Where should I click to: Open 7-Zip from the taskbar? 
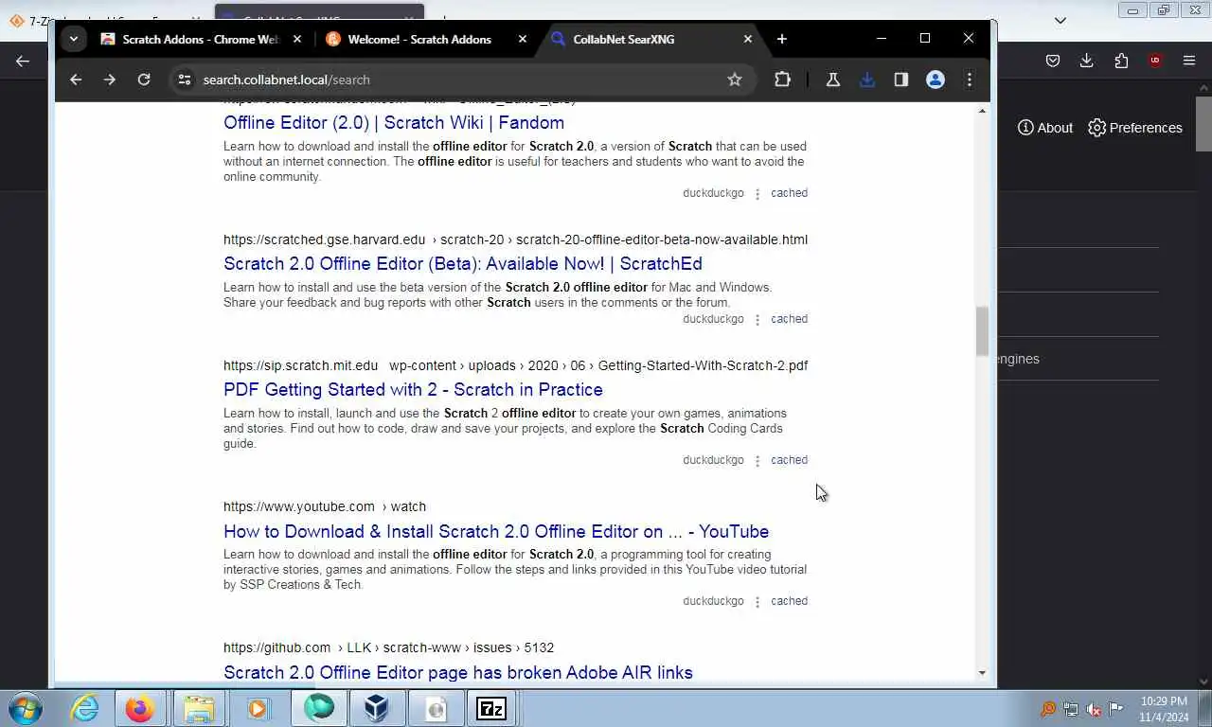pyautogui.click(x=491, y=708)
